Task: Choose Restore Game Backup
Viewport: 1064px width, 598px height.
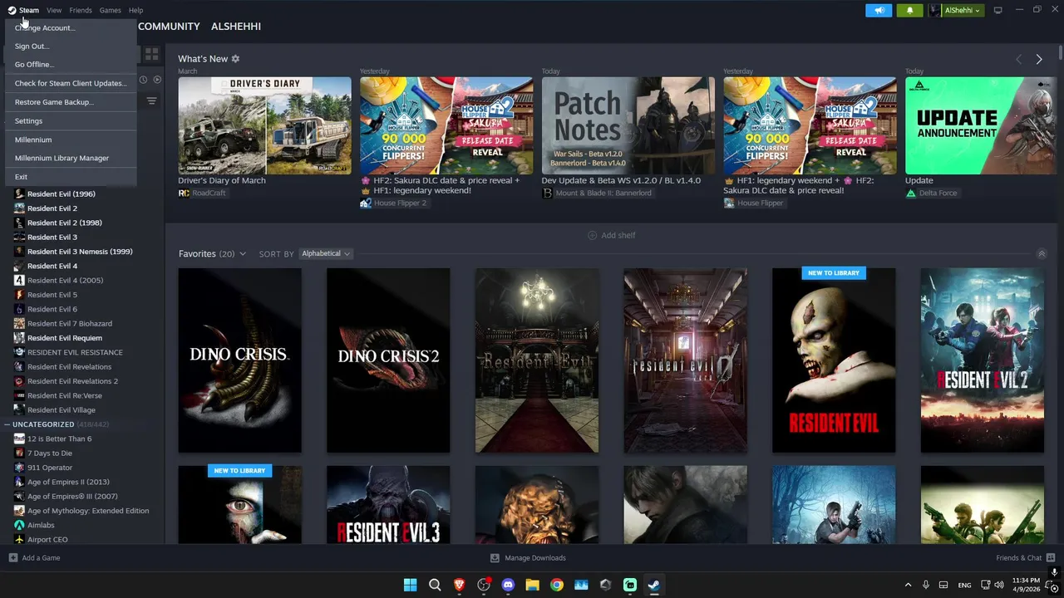Action: [x=54, y=101]
